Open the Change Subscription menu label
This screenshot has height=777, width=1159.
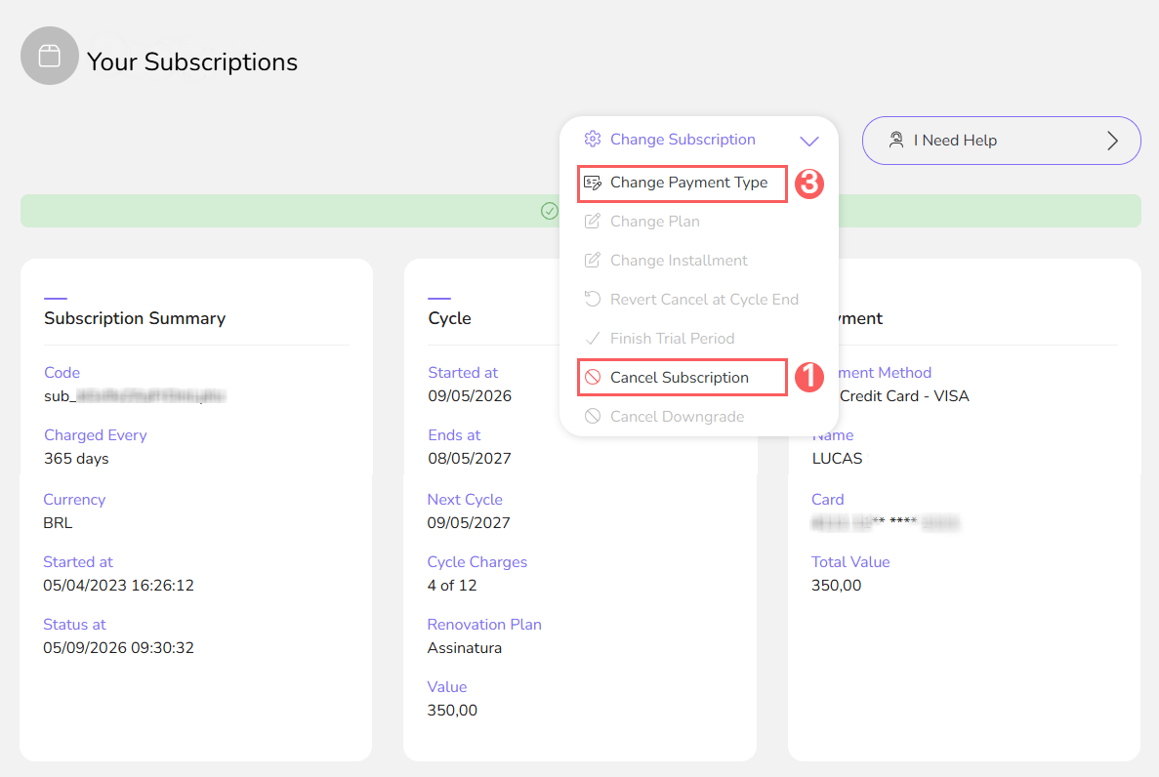click(683, 139)
